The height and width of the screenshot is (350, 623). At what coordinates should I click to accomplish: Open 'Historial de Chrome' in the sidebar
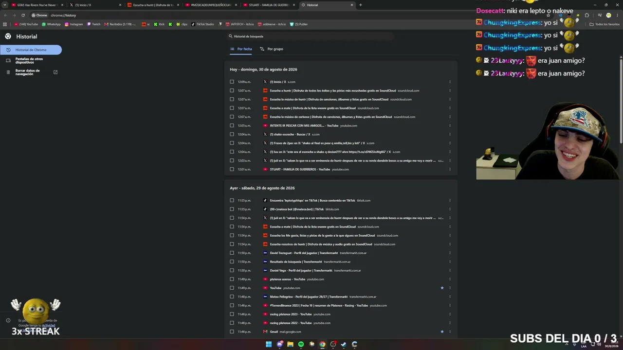(31, 50)
